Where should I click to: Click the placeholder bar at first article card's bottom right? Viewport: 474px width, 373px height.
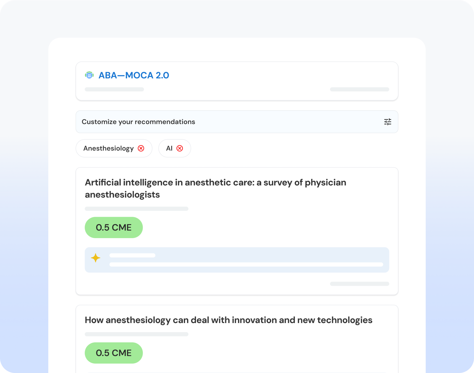pyautogui.click(x=360, y=284)
